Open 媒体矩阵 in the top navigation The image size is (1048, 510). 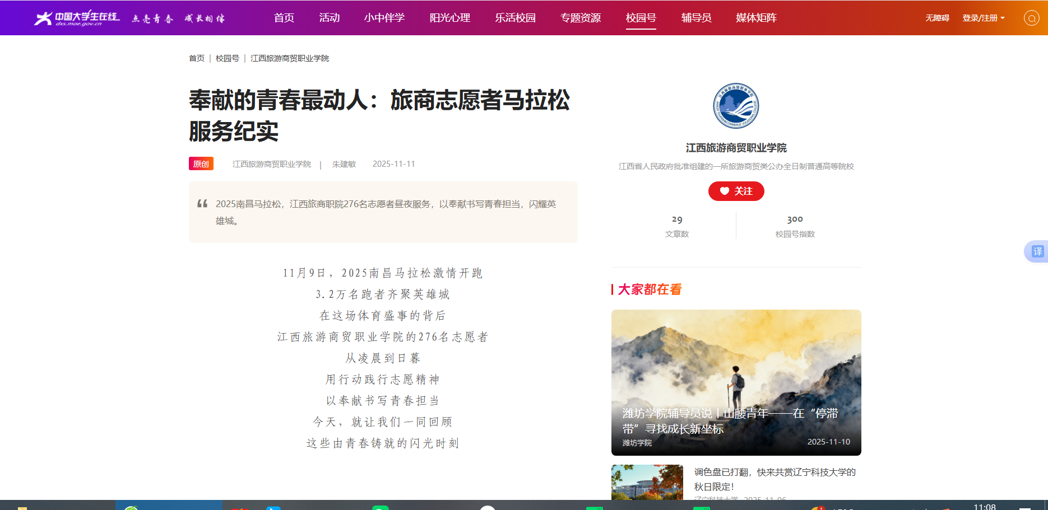pyautogui.click(x=756, y=18)
